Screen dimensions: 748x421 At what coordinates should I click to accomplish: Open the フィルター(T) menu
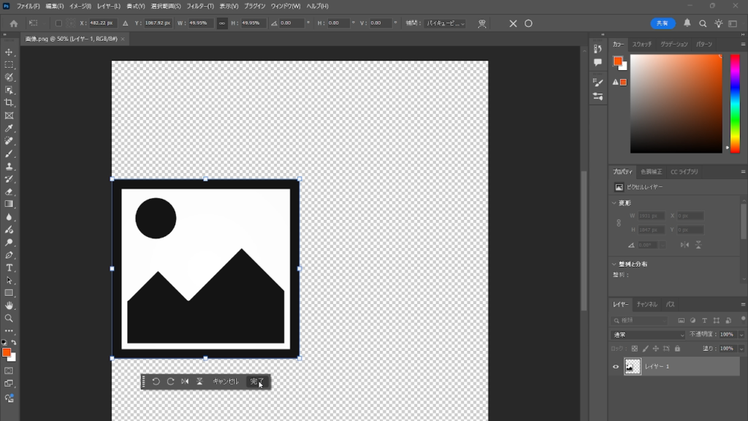tap(200, 6)
